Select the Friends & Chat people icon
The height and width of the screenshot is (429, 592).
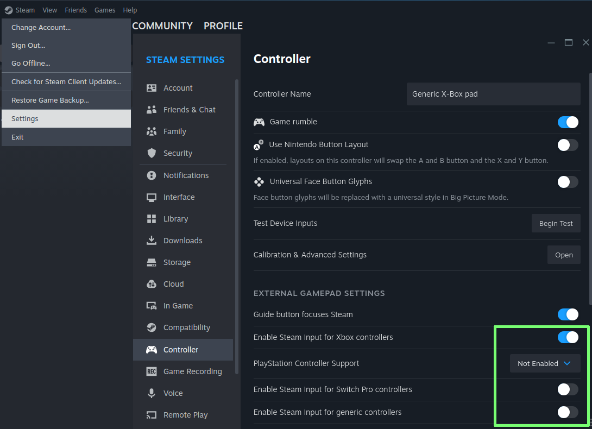(x=152, y=110)
